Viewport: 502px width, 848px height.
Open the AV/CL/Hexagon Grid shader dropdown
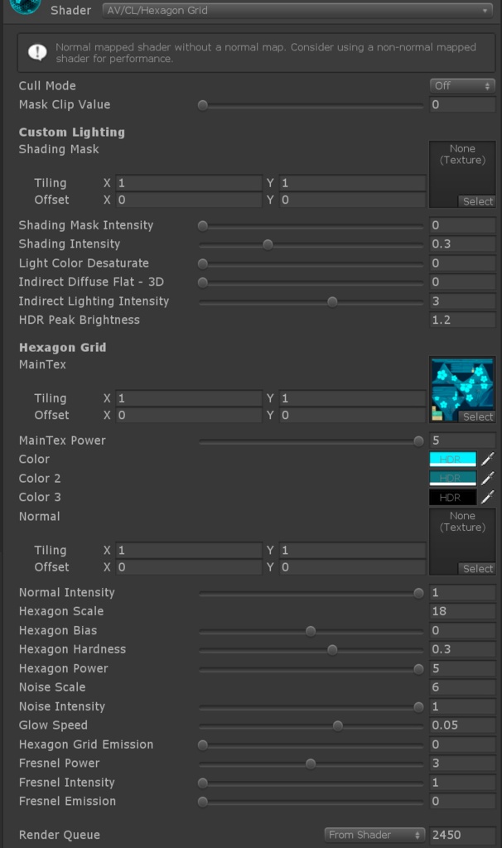(298, 10)
